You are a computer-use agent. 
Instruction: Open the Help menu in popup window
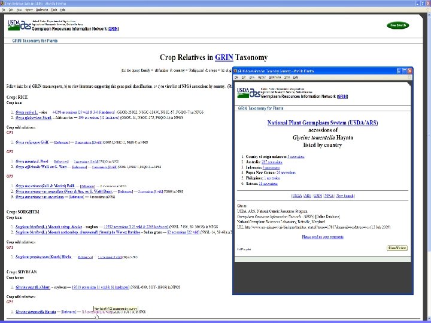296,77
